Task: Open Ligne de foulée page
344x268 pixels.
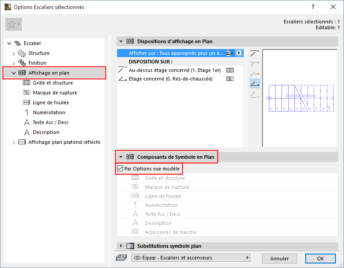Action: pos(51,103)
